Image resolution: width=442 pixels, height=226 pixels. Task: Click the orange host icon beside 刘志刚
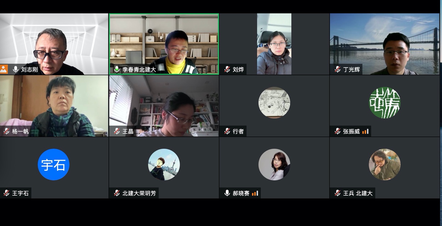pyautogui.click(x=4, y=69)
